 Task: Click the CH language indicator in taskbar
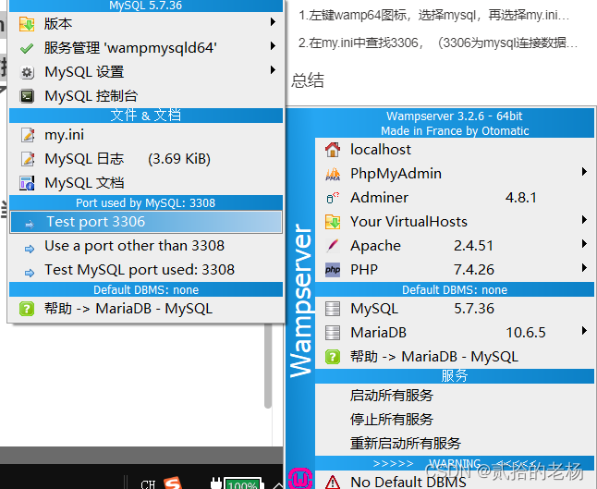pos(148,484)
